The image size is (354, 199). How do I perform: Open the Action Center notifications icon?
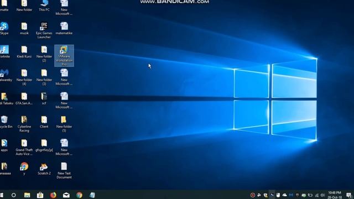(x=349, y=195)
